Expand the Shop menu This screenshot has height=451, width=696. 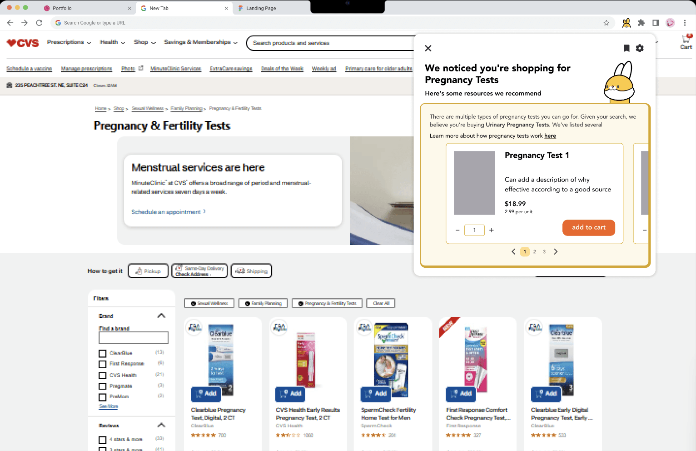(x=145, y=42)
